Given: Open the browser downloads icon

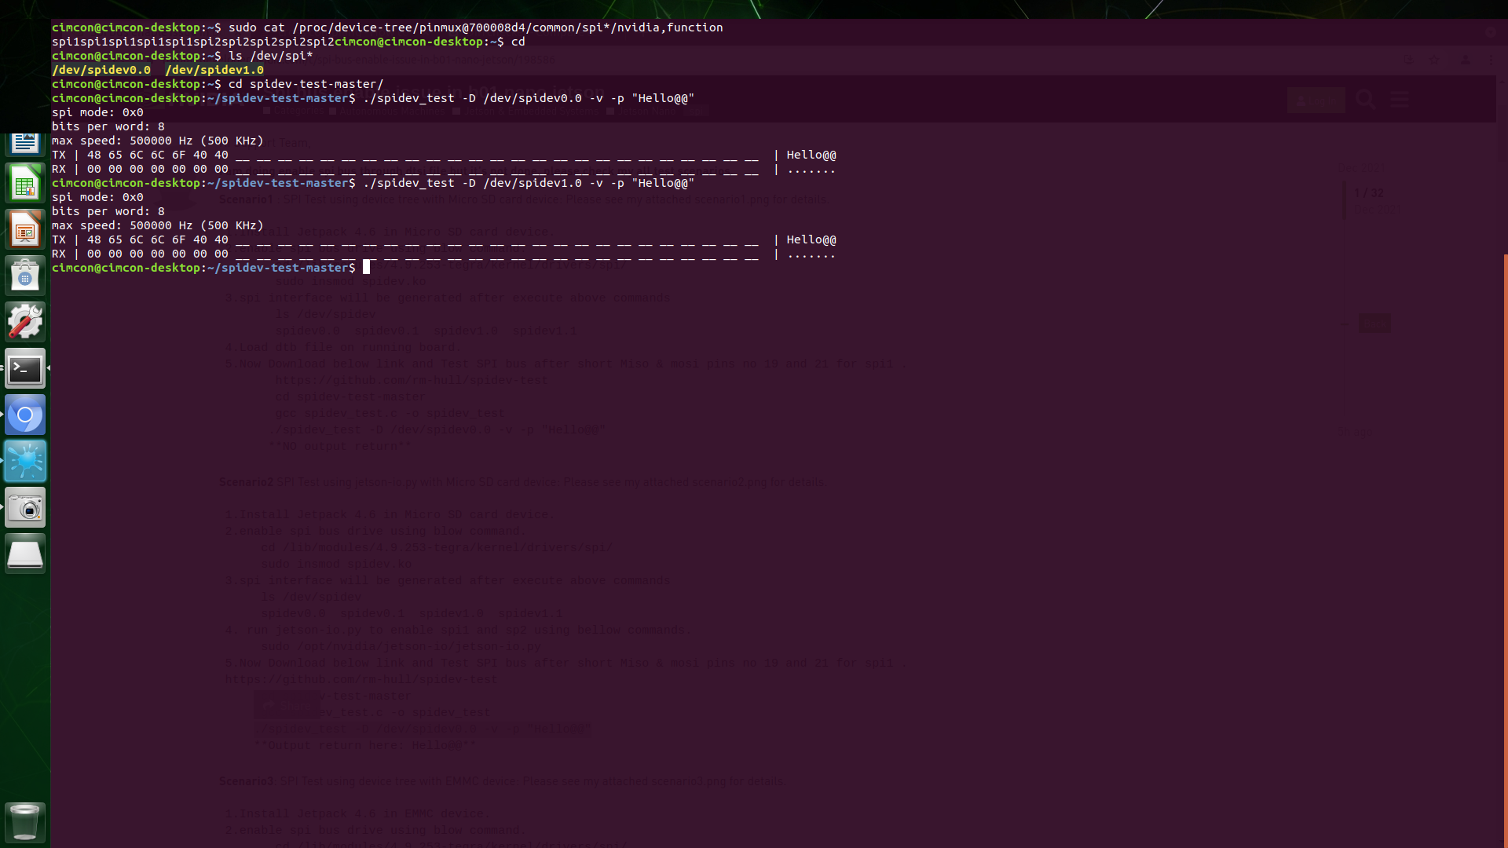Looking at the screenshot, I should point(1408,60).
